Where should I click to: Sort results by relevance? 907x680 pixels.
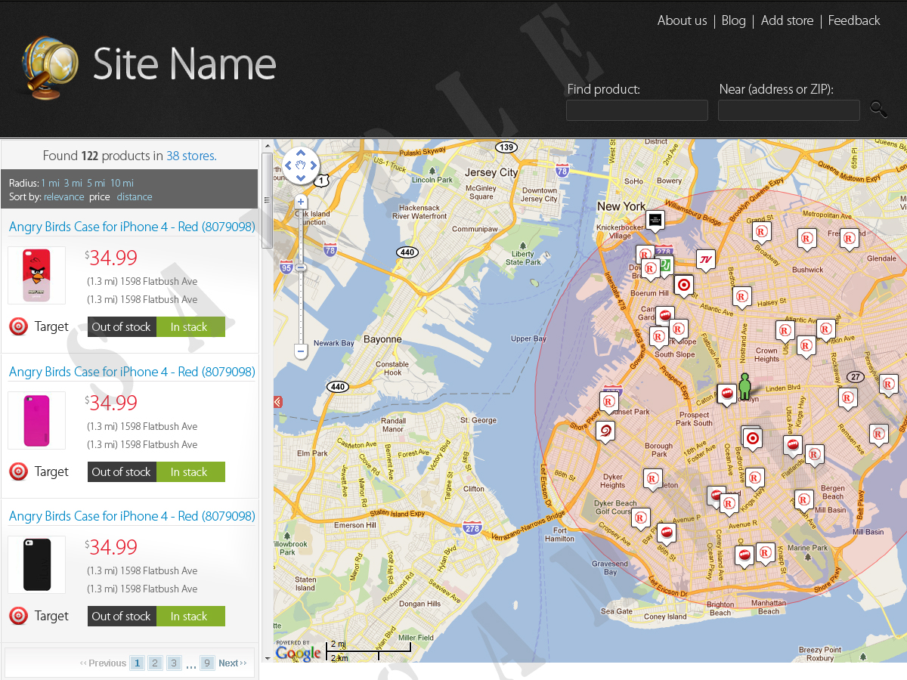pos(63,196)
